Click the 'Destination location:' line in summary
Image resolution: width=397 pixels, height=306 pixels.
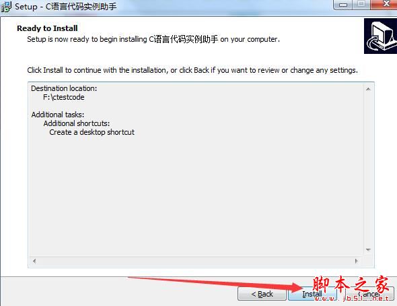(64, 88)
